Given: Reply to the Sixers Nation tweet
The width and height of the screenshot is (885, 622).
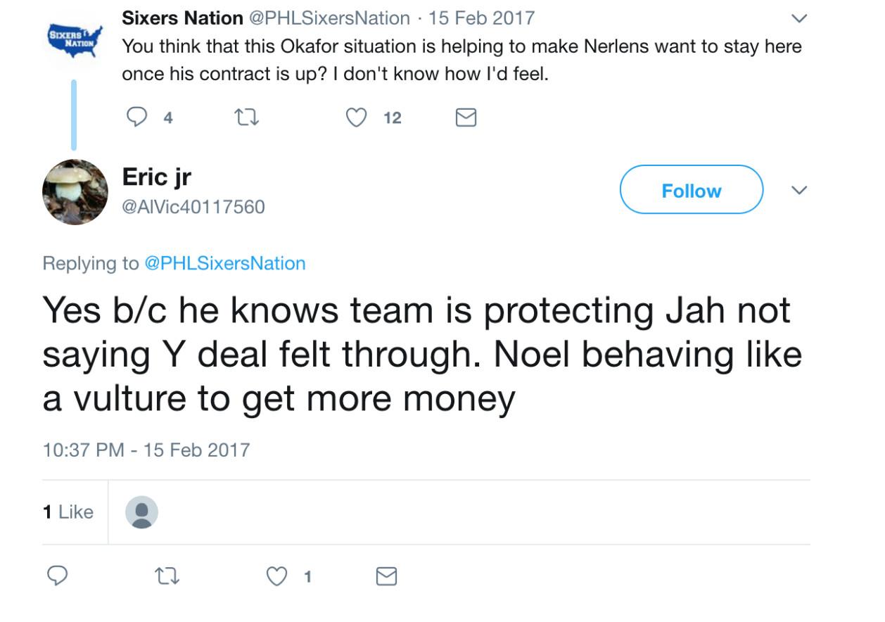Looking at the screenshot, I should pyautogui.click(x=136, y=118).
